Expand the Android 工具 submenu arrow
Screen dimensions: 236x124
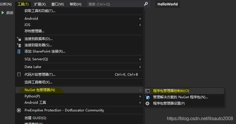[140, 103]
